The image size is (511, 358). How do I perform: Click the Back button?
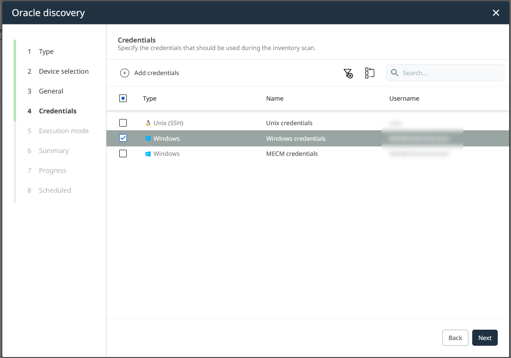pyautogui.click(x=455, y=338)
